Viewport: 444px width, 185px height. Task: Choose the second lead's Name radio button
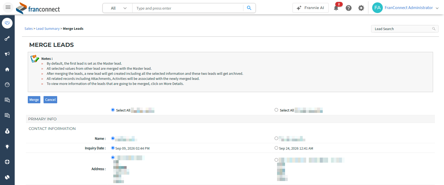coord(276,138)
